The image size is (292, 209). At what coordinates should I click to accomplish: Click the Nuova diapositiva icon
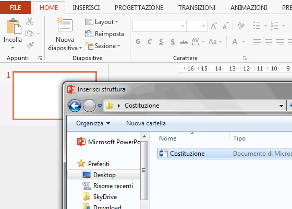pos(65,25)
